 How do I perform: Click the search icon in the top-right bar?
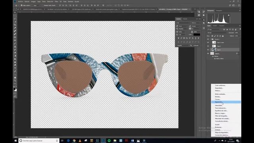pyautogui.click(x=230, y=5)
